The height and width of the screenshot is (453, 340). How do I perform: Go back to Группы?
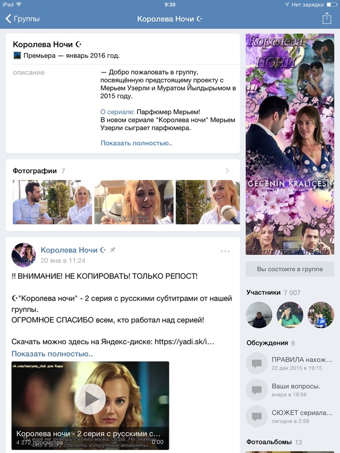point(22,19)
